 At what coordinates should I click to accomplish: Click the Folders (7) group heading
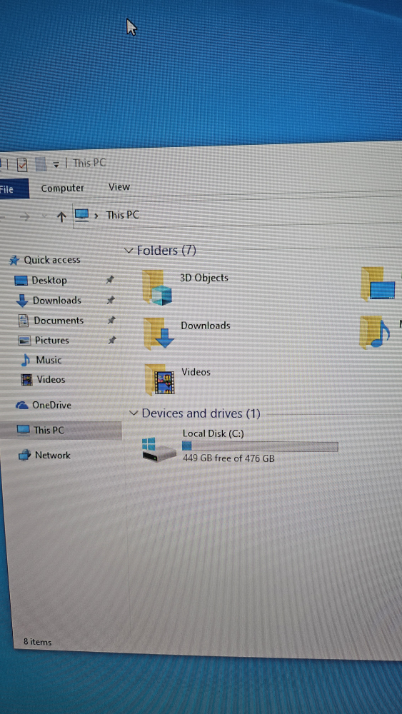[166, 250]
